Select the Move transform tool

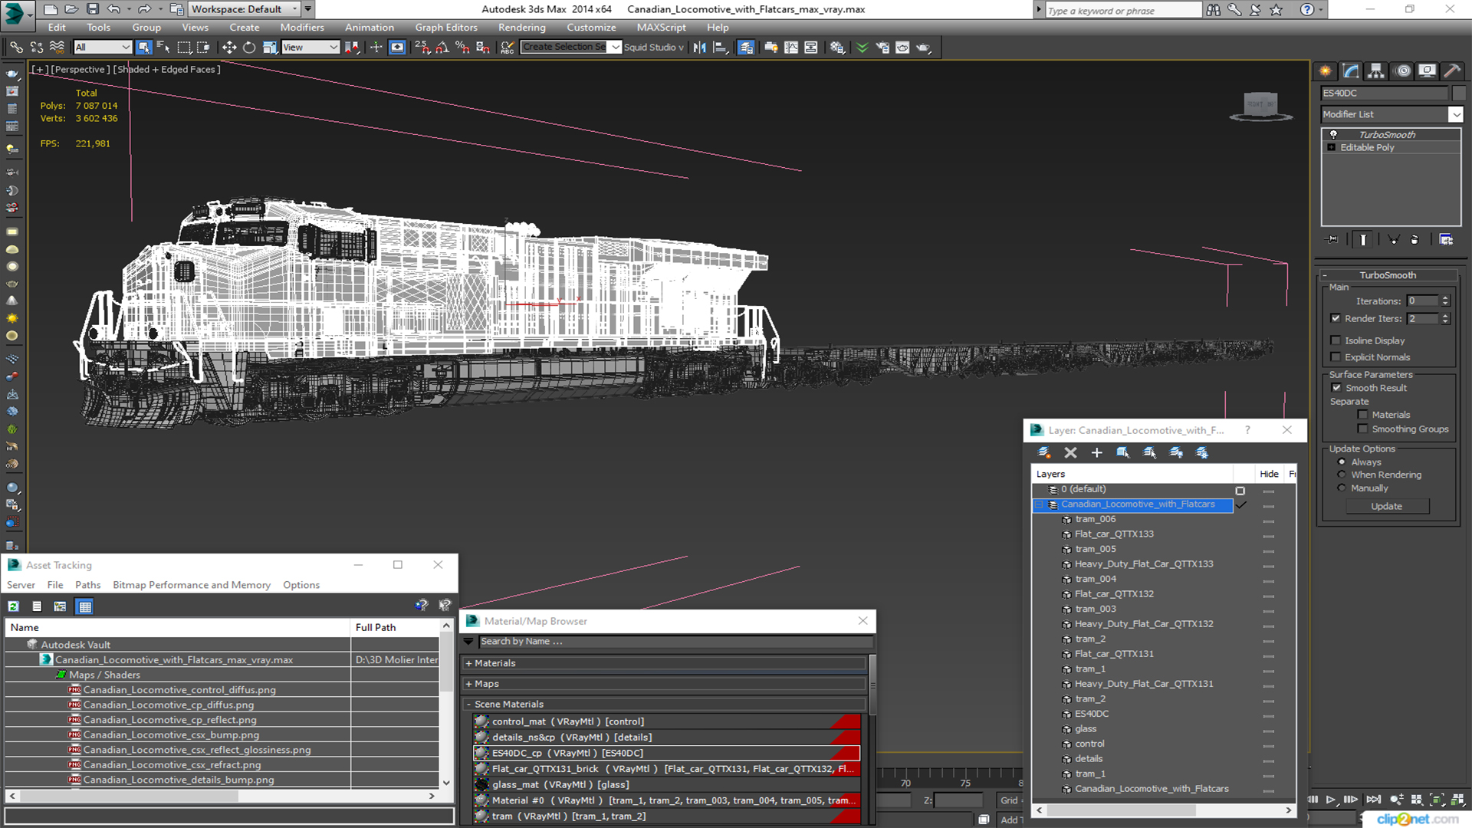click(229, 48)
